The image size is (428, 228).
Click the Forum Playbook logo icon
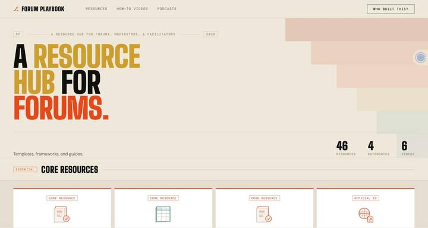pos(16,9)
